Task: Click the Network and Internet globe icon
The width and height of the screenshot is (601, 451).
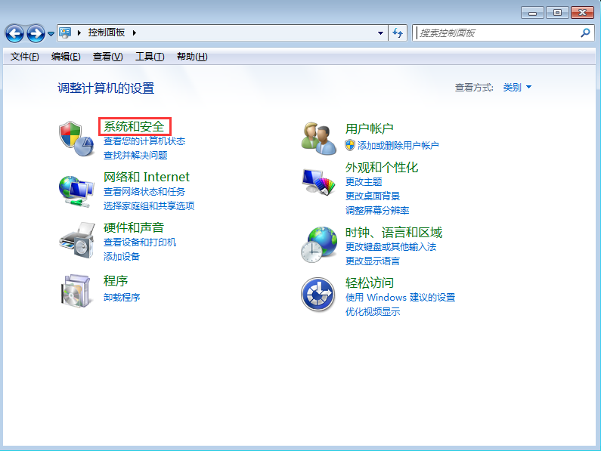Action: (x=76, y=190)
